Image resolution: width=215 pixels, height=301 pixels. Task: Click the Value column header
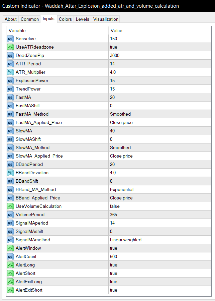pyautogui.click(x=160, y=31)
